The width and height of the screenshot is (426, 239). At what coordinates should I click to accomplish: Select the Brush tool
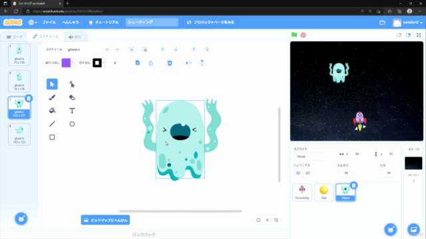(x=52, y=98)
